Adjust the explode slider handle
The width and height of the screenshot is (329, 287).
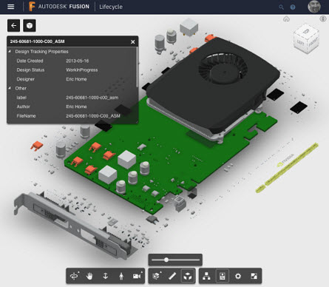click(x=166, y=260)
